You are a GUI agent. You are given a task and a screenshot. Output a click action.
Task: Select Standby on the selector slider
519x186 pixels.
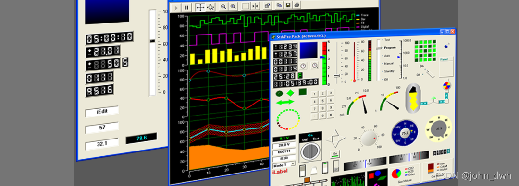(x=389, y=71)
